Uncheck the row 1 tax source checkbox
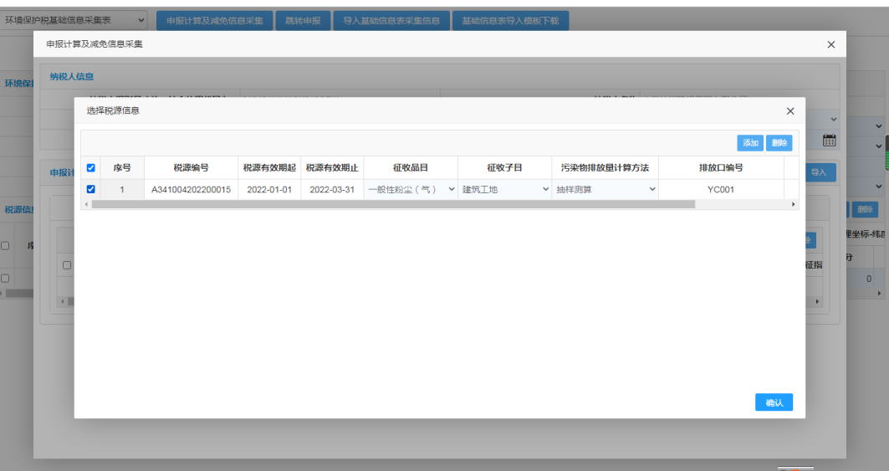Screen dimensions: 889x471 point(91,189)
